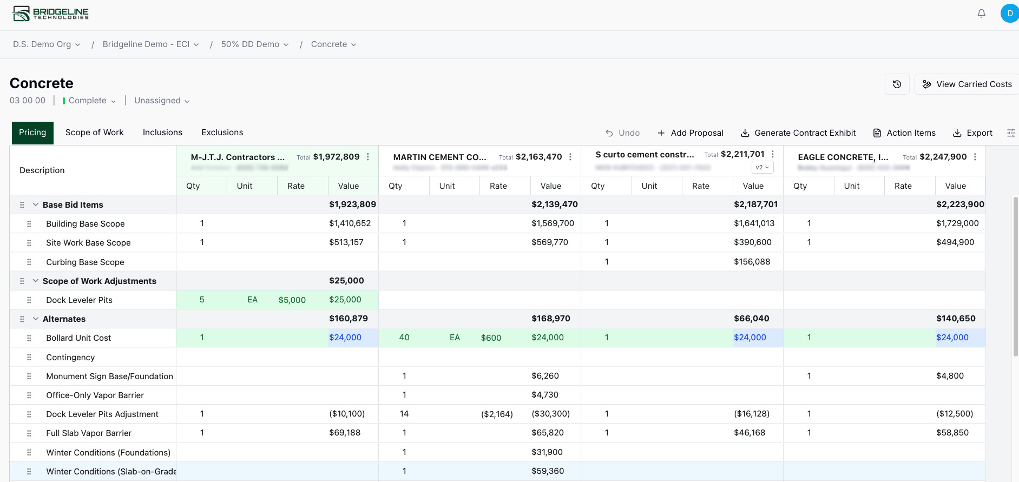1019x482 pixels.
Task: Collapse the Base Bid Items group
Action: coord(36,204)
